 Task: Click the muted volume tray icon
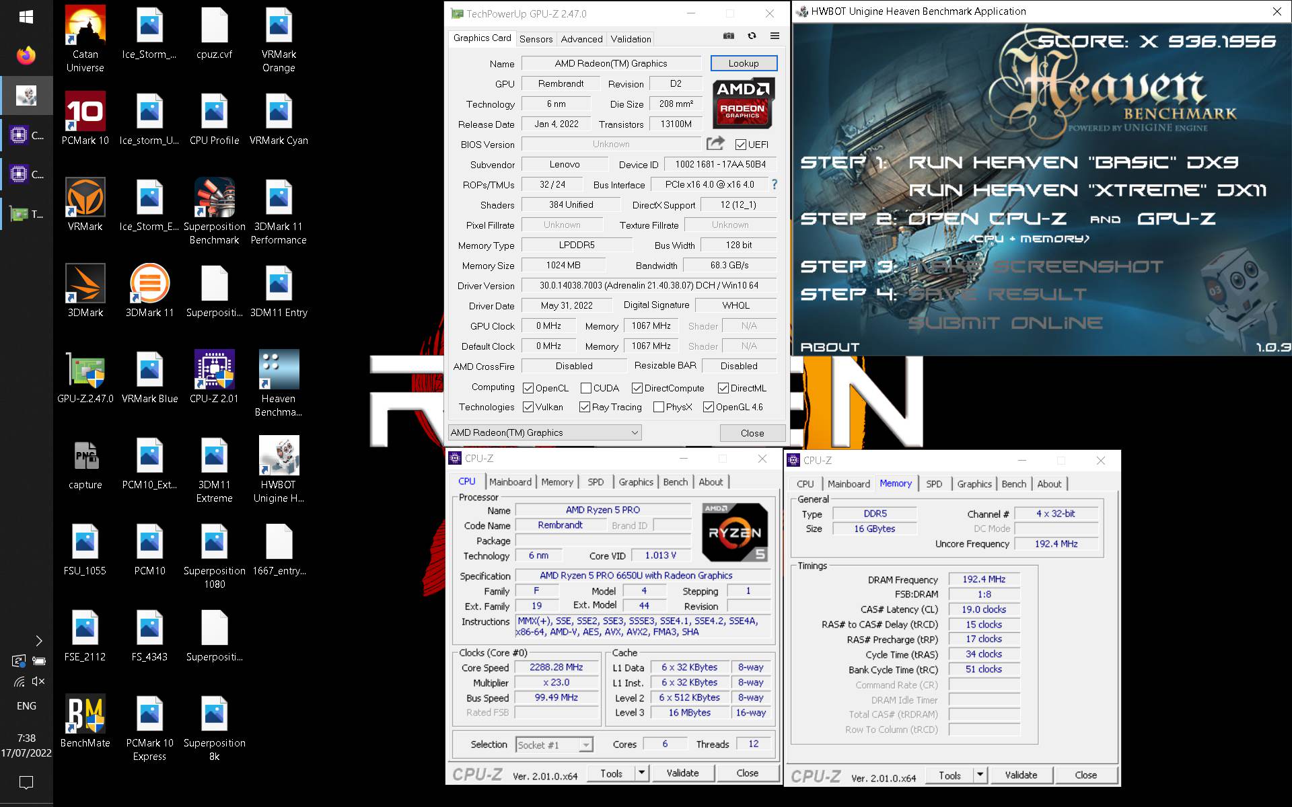(38, 681)
